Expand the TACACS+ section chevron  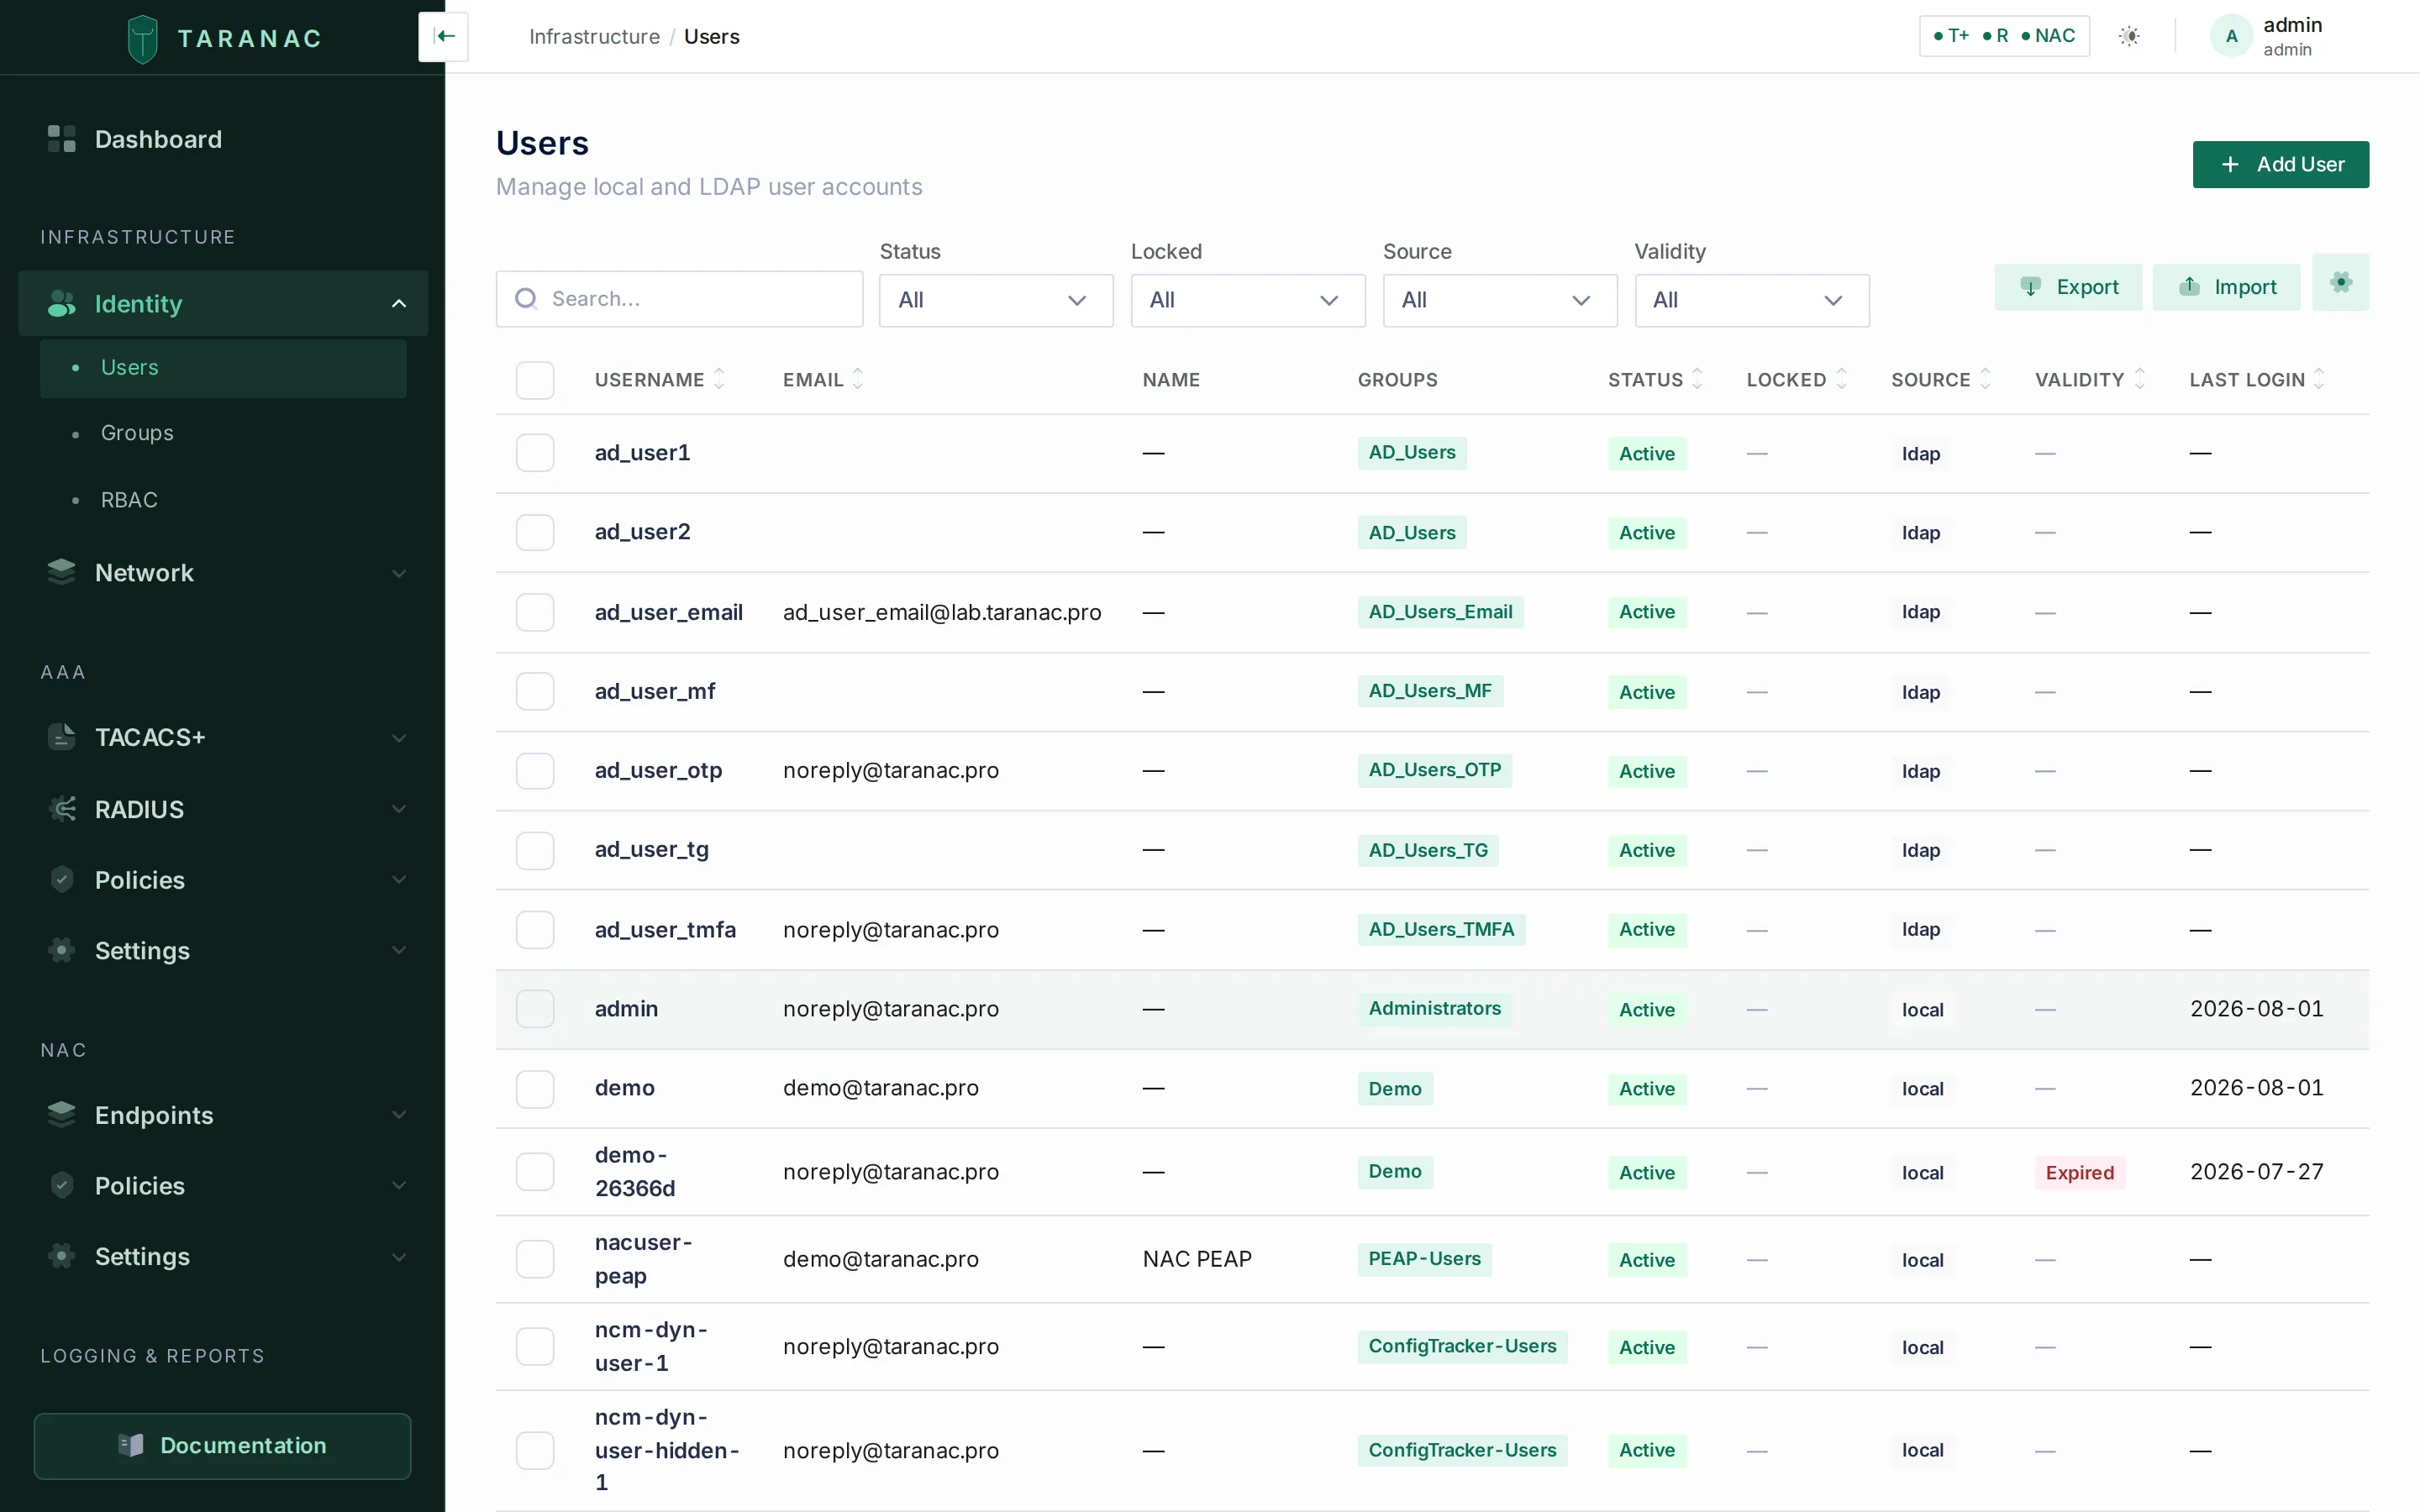click(x=399, y=738)
